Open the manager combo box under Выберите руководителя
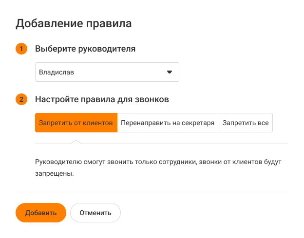304x238 pixels. click(x=107, y=72)
